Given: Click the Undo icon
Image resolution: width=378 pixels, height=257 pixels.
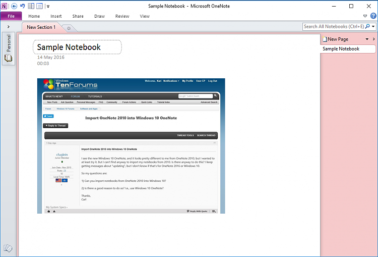Looking at the screenshot, I should 22,6.
